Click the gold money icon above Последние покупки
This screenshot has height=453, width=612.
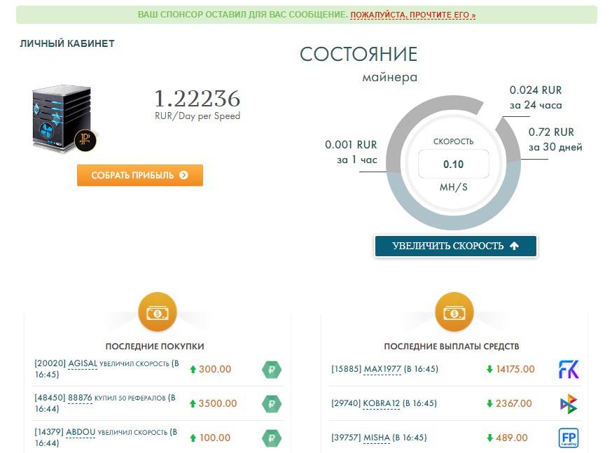(x=158, y=312)
